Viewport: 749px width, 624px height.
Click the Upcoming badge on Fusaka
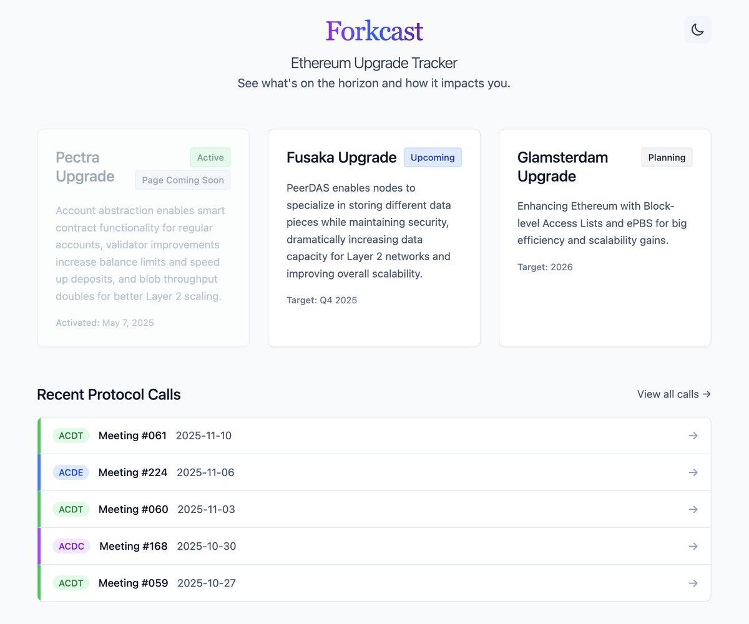tap(433, 157)
